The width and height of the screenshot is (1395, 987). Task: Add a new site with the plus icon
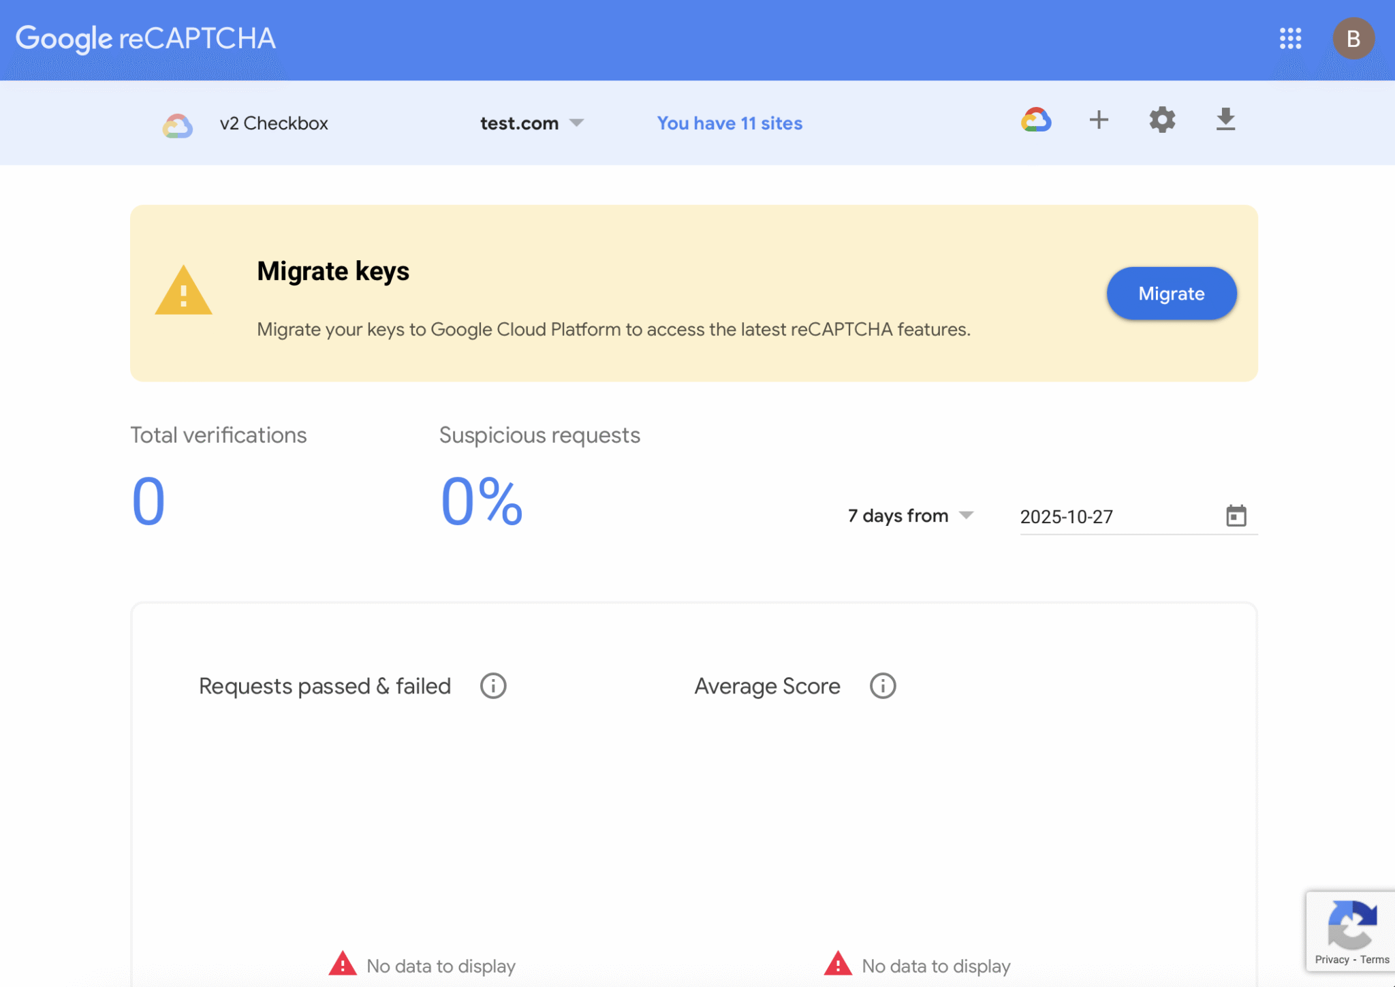tap(1099, 120)
